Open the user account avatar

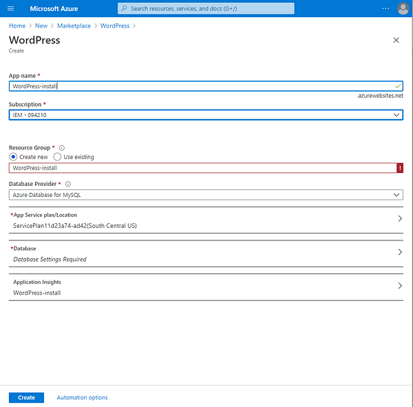pos(403,8)
